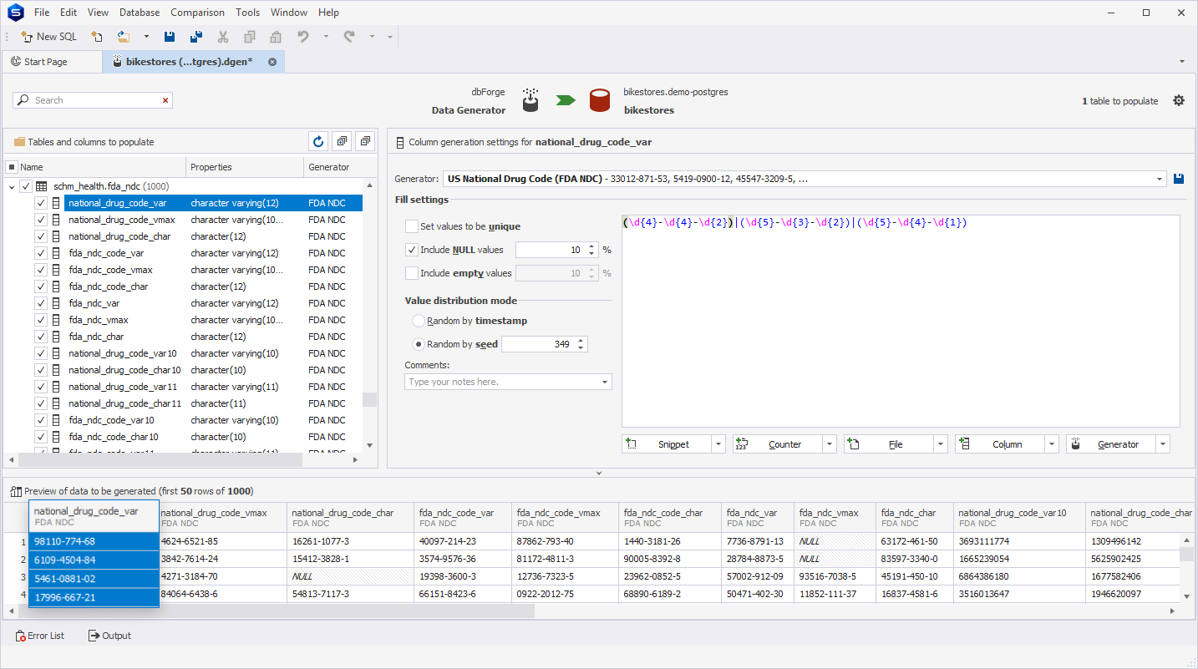The width and height of the screenshot is (1198, 669).
Task: Select Random by seed option
Action: [419, 344]
